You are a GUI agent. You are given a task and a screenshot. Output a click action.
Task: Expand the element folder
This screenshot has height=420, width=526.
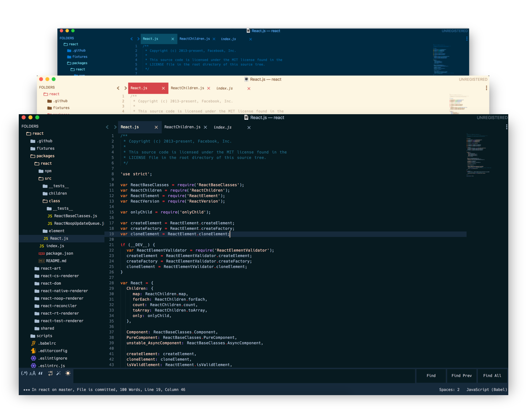coord(54,231)
